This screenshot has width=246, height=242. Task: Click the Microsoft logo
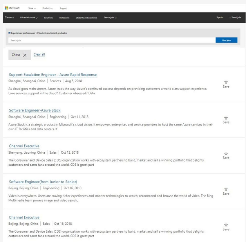[x=12, y=8]
